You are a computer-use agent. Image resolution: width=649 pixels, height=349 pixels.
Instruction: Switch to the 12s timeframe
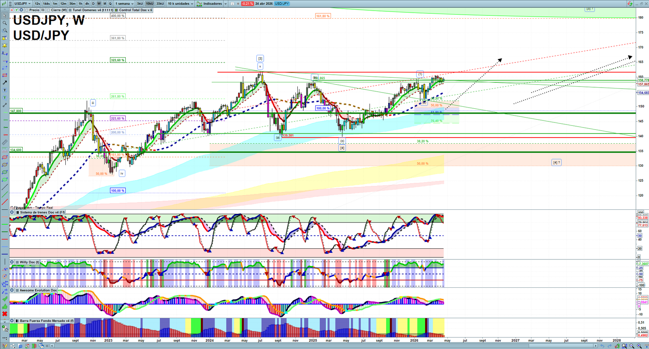pos(37,4)
